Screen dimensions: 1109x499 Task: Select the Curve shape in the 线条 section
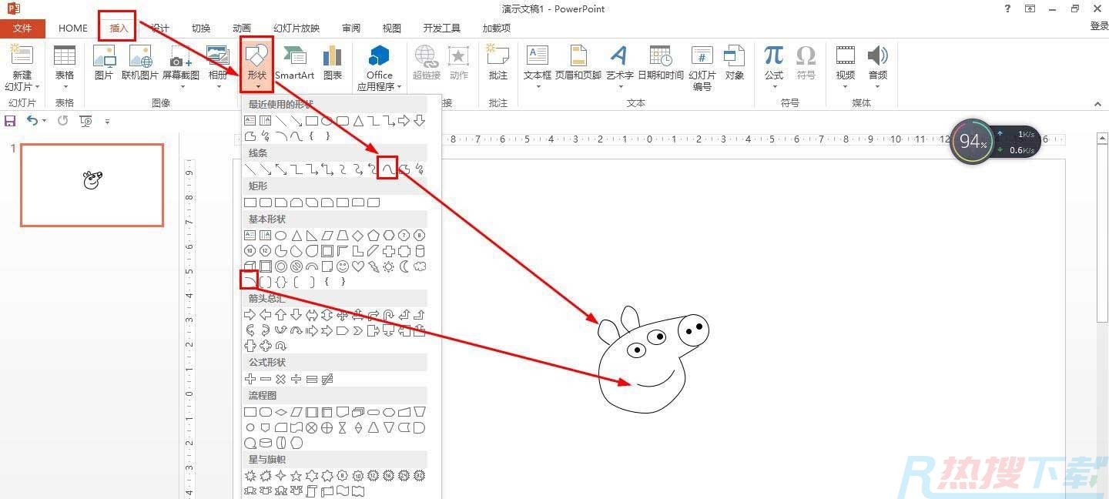(388, 169)
